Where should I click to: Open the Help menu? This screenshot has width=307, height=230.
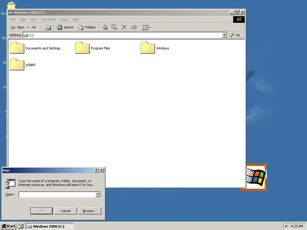75,19
